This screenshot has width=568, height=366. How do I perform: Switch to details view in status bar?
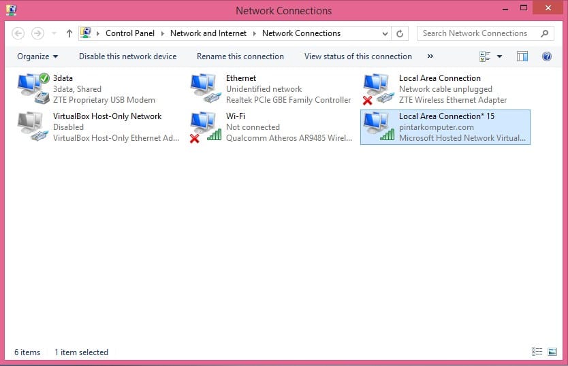point(537,351)
